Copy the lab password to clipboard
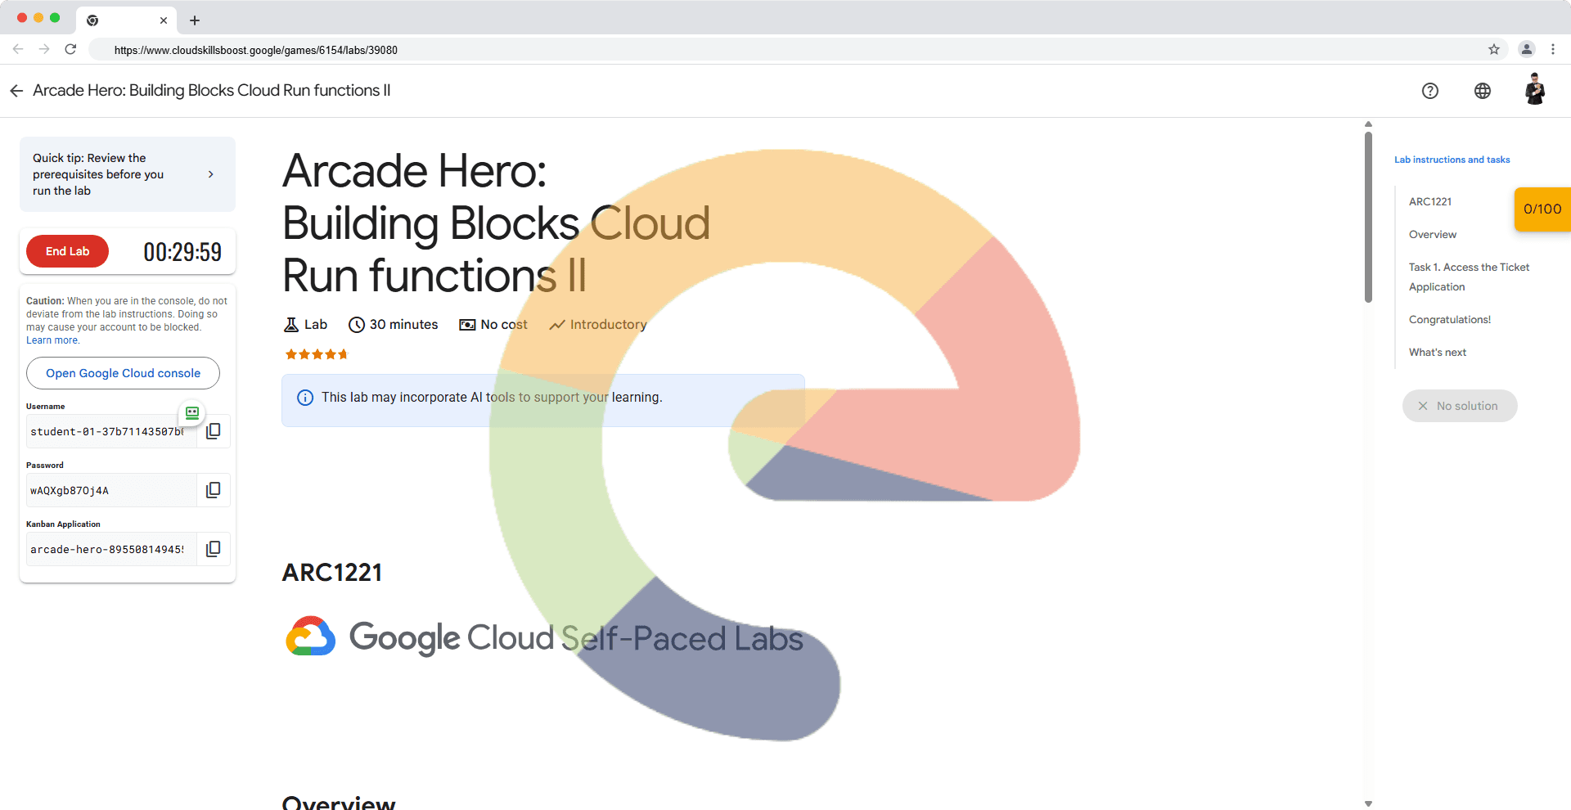The height and width of the screenshot is (810, 1571). (213, 490)
